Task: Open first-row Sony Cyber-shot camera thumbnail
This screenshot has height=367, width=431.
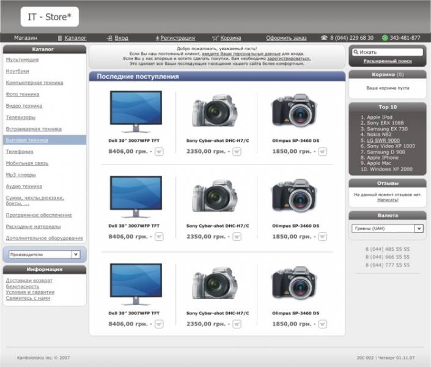Action: (215, 111)
